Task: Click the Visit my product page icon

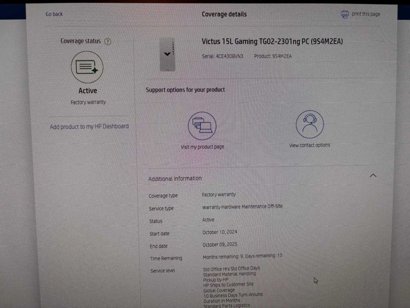Action: pos(202,126)
